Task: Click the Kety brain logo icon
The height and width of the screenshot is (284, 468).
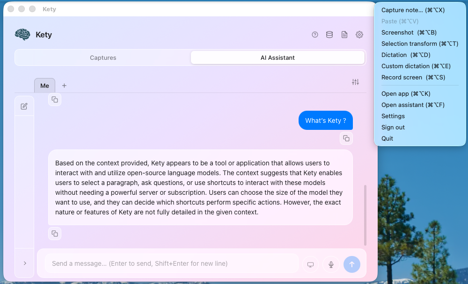Action: pyautogui.click(x=22, y=35)
